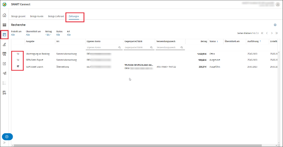Open the clock document icon in sidebar
Viewport: 283px width, 147px height.
(4, 64)
